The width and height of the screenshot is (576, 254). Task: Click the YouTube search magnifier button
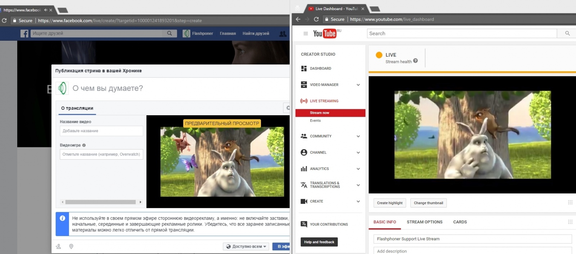coord(567,33)
